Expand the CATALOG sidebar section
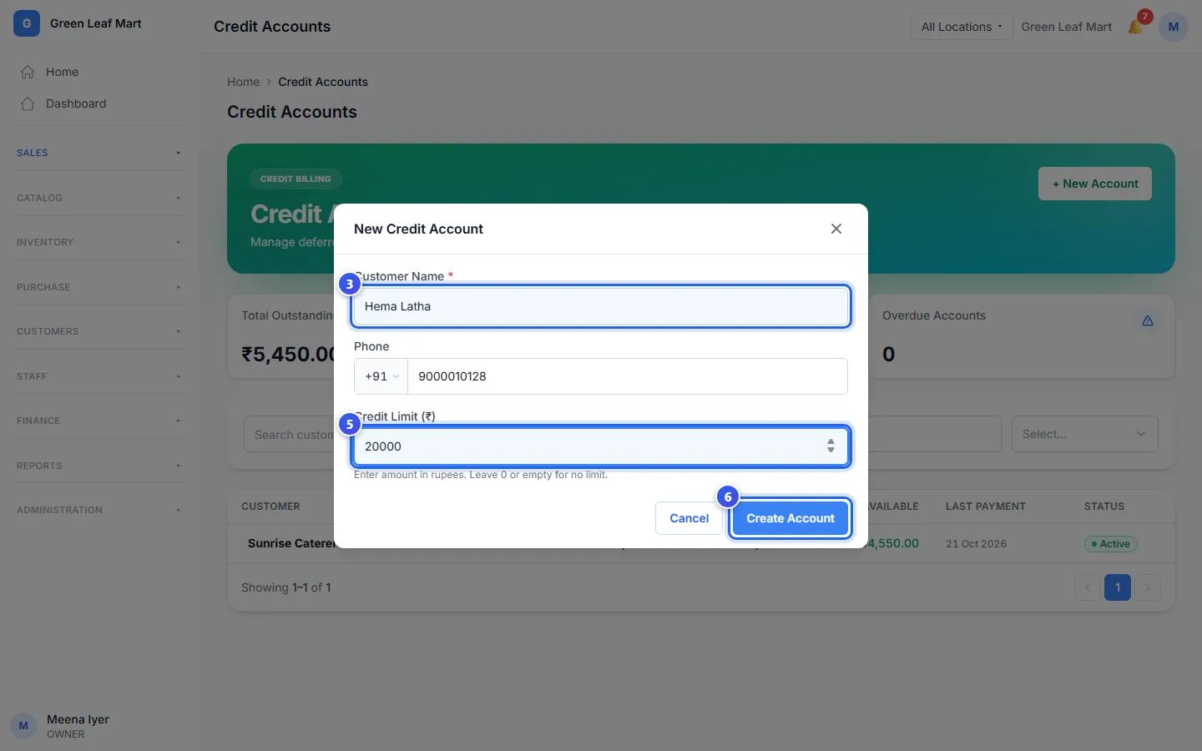Image resolution: width=1202 pixels, height=751 pixels. (100, 198)
